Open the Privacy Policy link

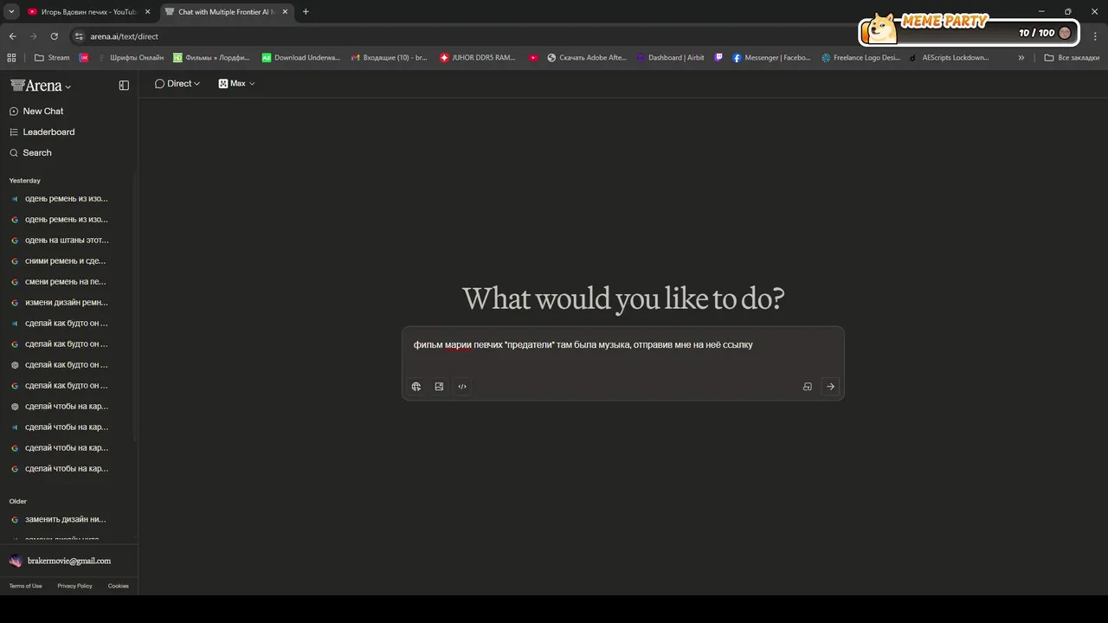click(x=74, y=586)
